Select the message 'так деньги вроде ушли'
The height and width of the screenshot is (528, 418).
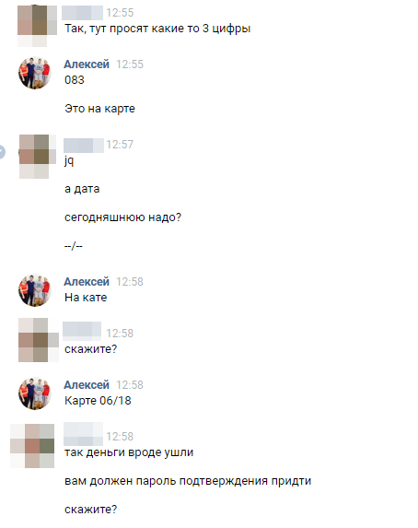point(129,452)
